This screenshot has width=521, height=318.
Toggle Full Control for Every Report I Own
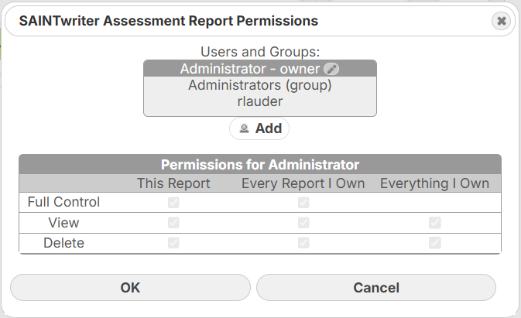point(303,202)
